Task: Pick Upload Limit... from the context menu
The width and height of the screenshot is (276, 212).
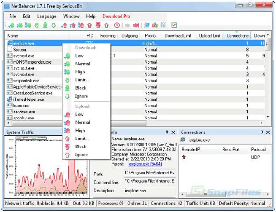Action: (81, 138)
